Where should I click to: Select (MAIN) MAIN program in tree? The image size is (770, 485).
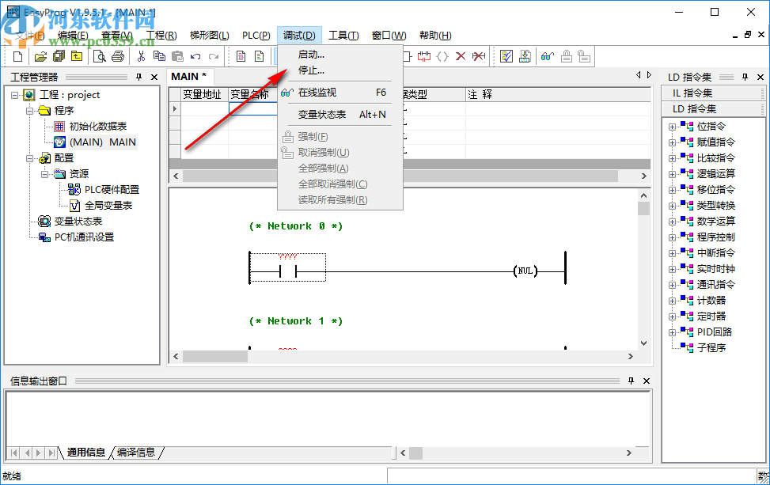coord(102,142)
